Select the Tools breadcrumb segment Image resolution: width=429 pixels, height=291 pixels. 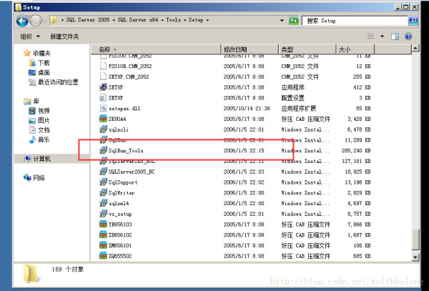click(x=173, y=20)
